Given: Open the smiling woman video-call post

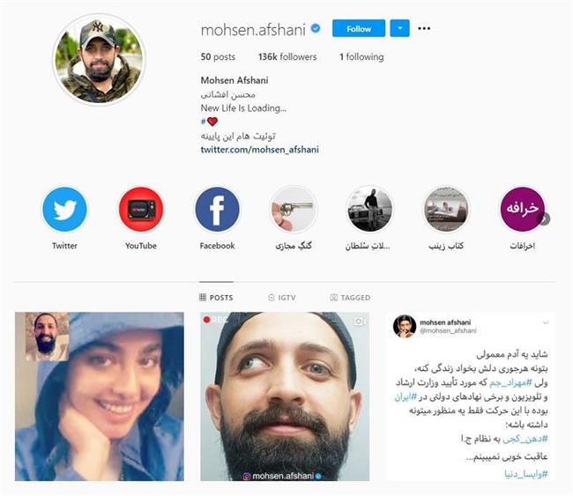Looking at the screenshot, I should (100, 396).
